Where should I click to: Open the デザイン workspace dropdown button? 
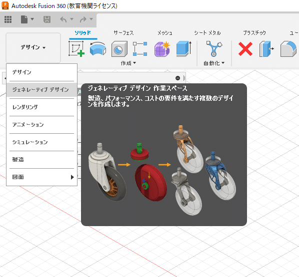tap(33, 47)
